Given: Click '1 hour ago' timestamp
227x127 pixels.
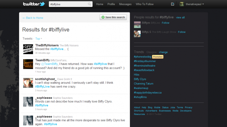Looking at the screenshot, I should pyautogui.click(x=40, y=72).
